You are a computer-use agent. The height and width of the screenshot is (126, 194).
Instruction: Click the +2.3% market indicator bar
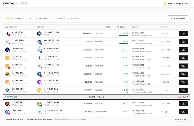tap(124, 35)
